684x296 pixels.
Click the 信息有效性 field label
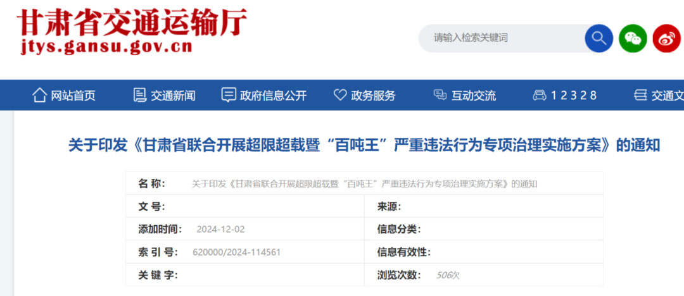[x=403, y=252]
